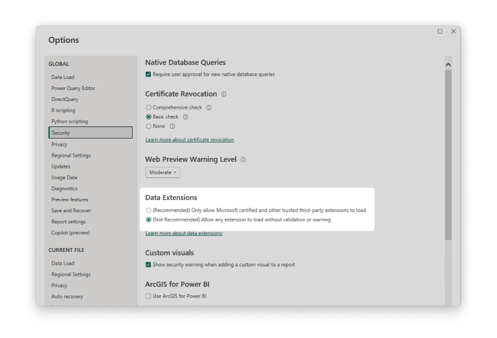Click info icon beside None option

click(x=172, y=126)
